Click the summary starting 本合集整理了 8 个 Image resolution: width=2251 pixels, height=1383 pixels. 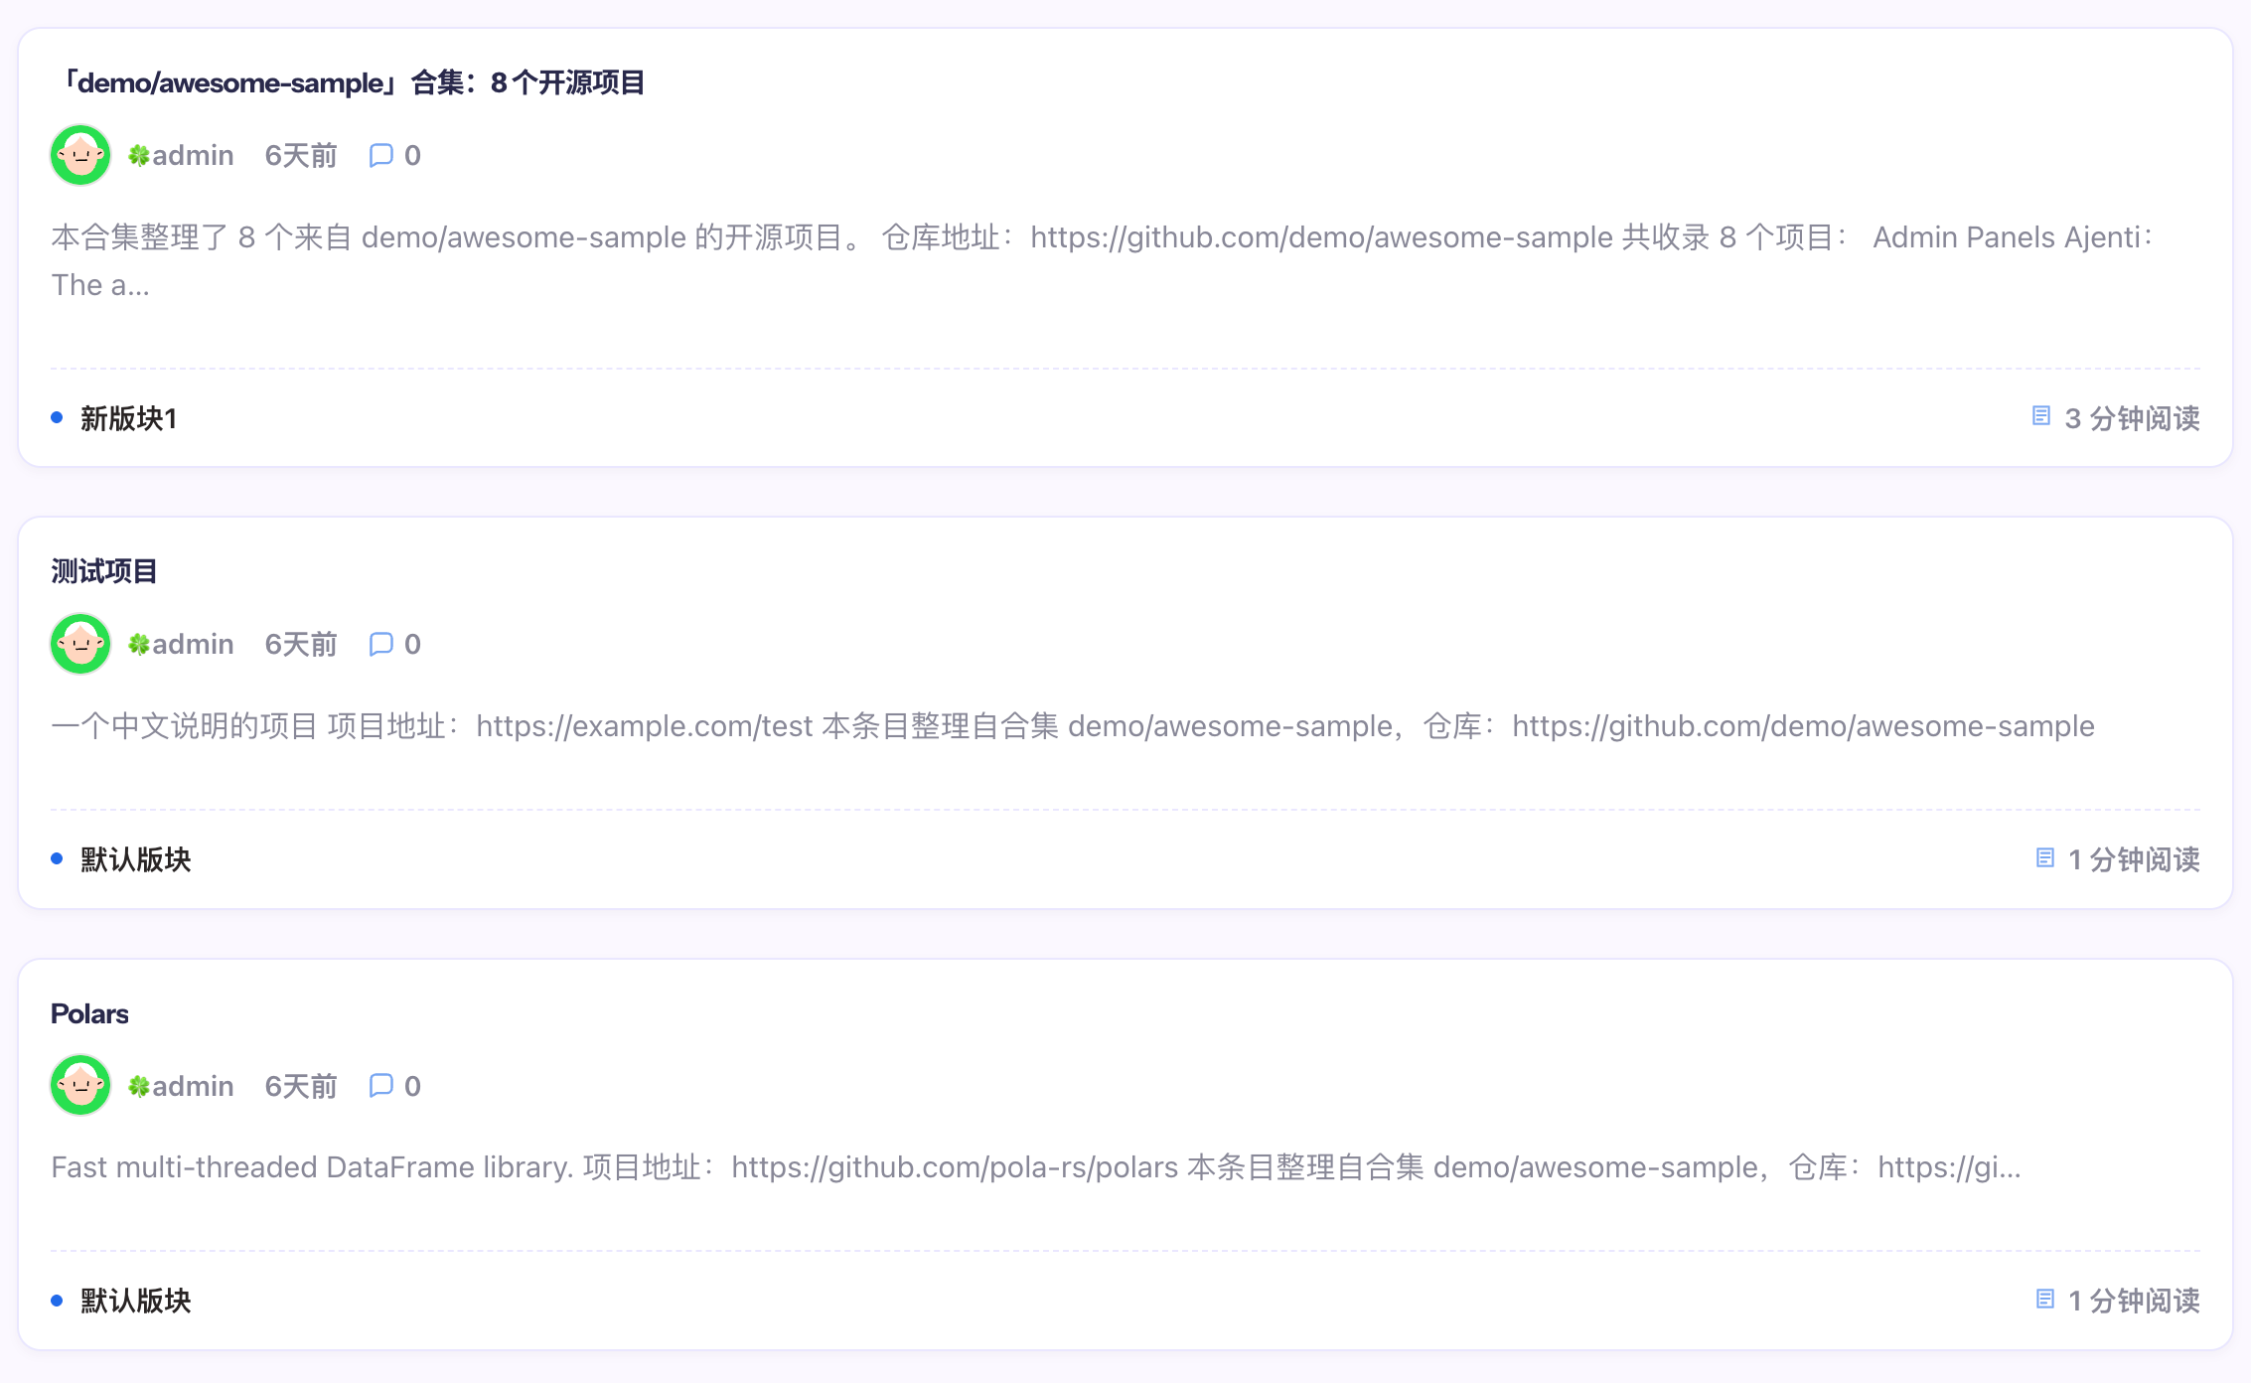coord(1103,261)
